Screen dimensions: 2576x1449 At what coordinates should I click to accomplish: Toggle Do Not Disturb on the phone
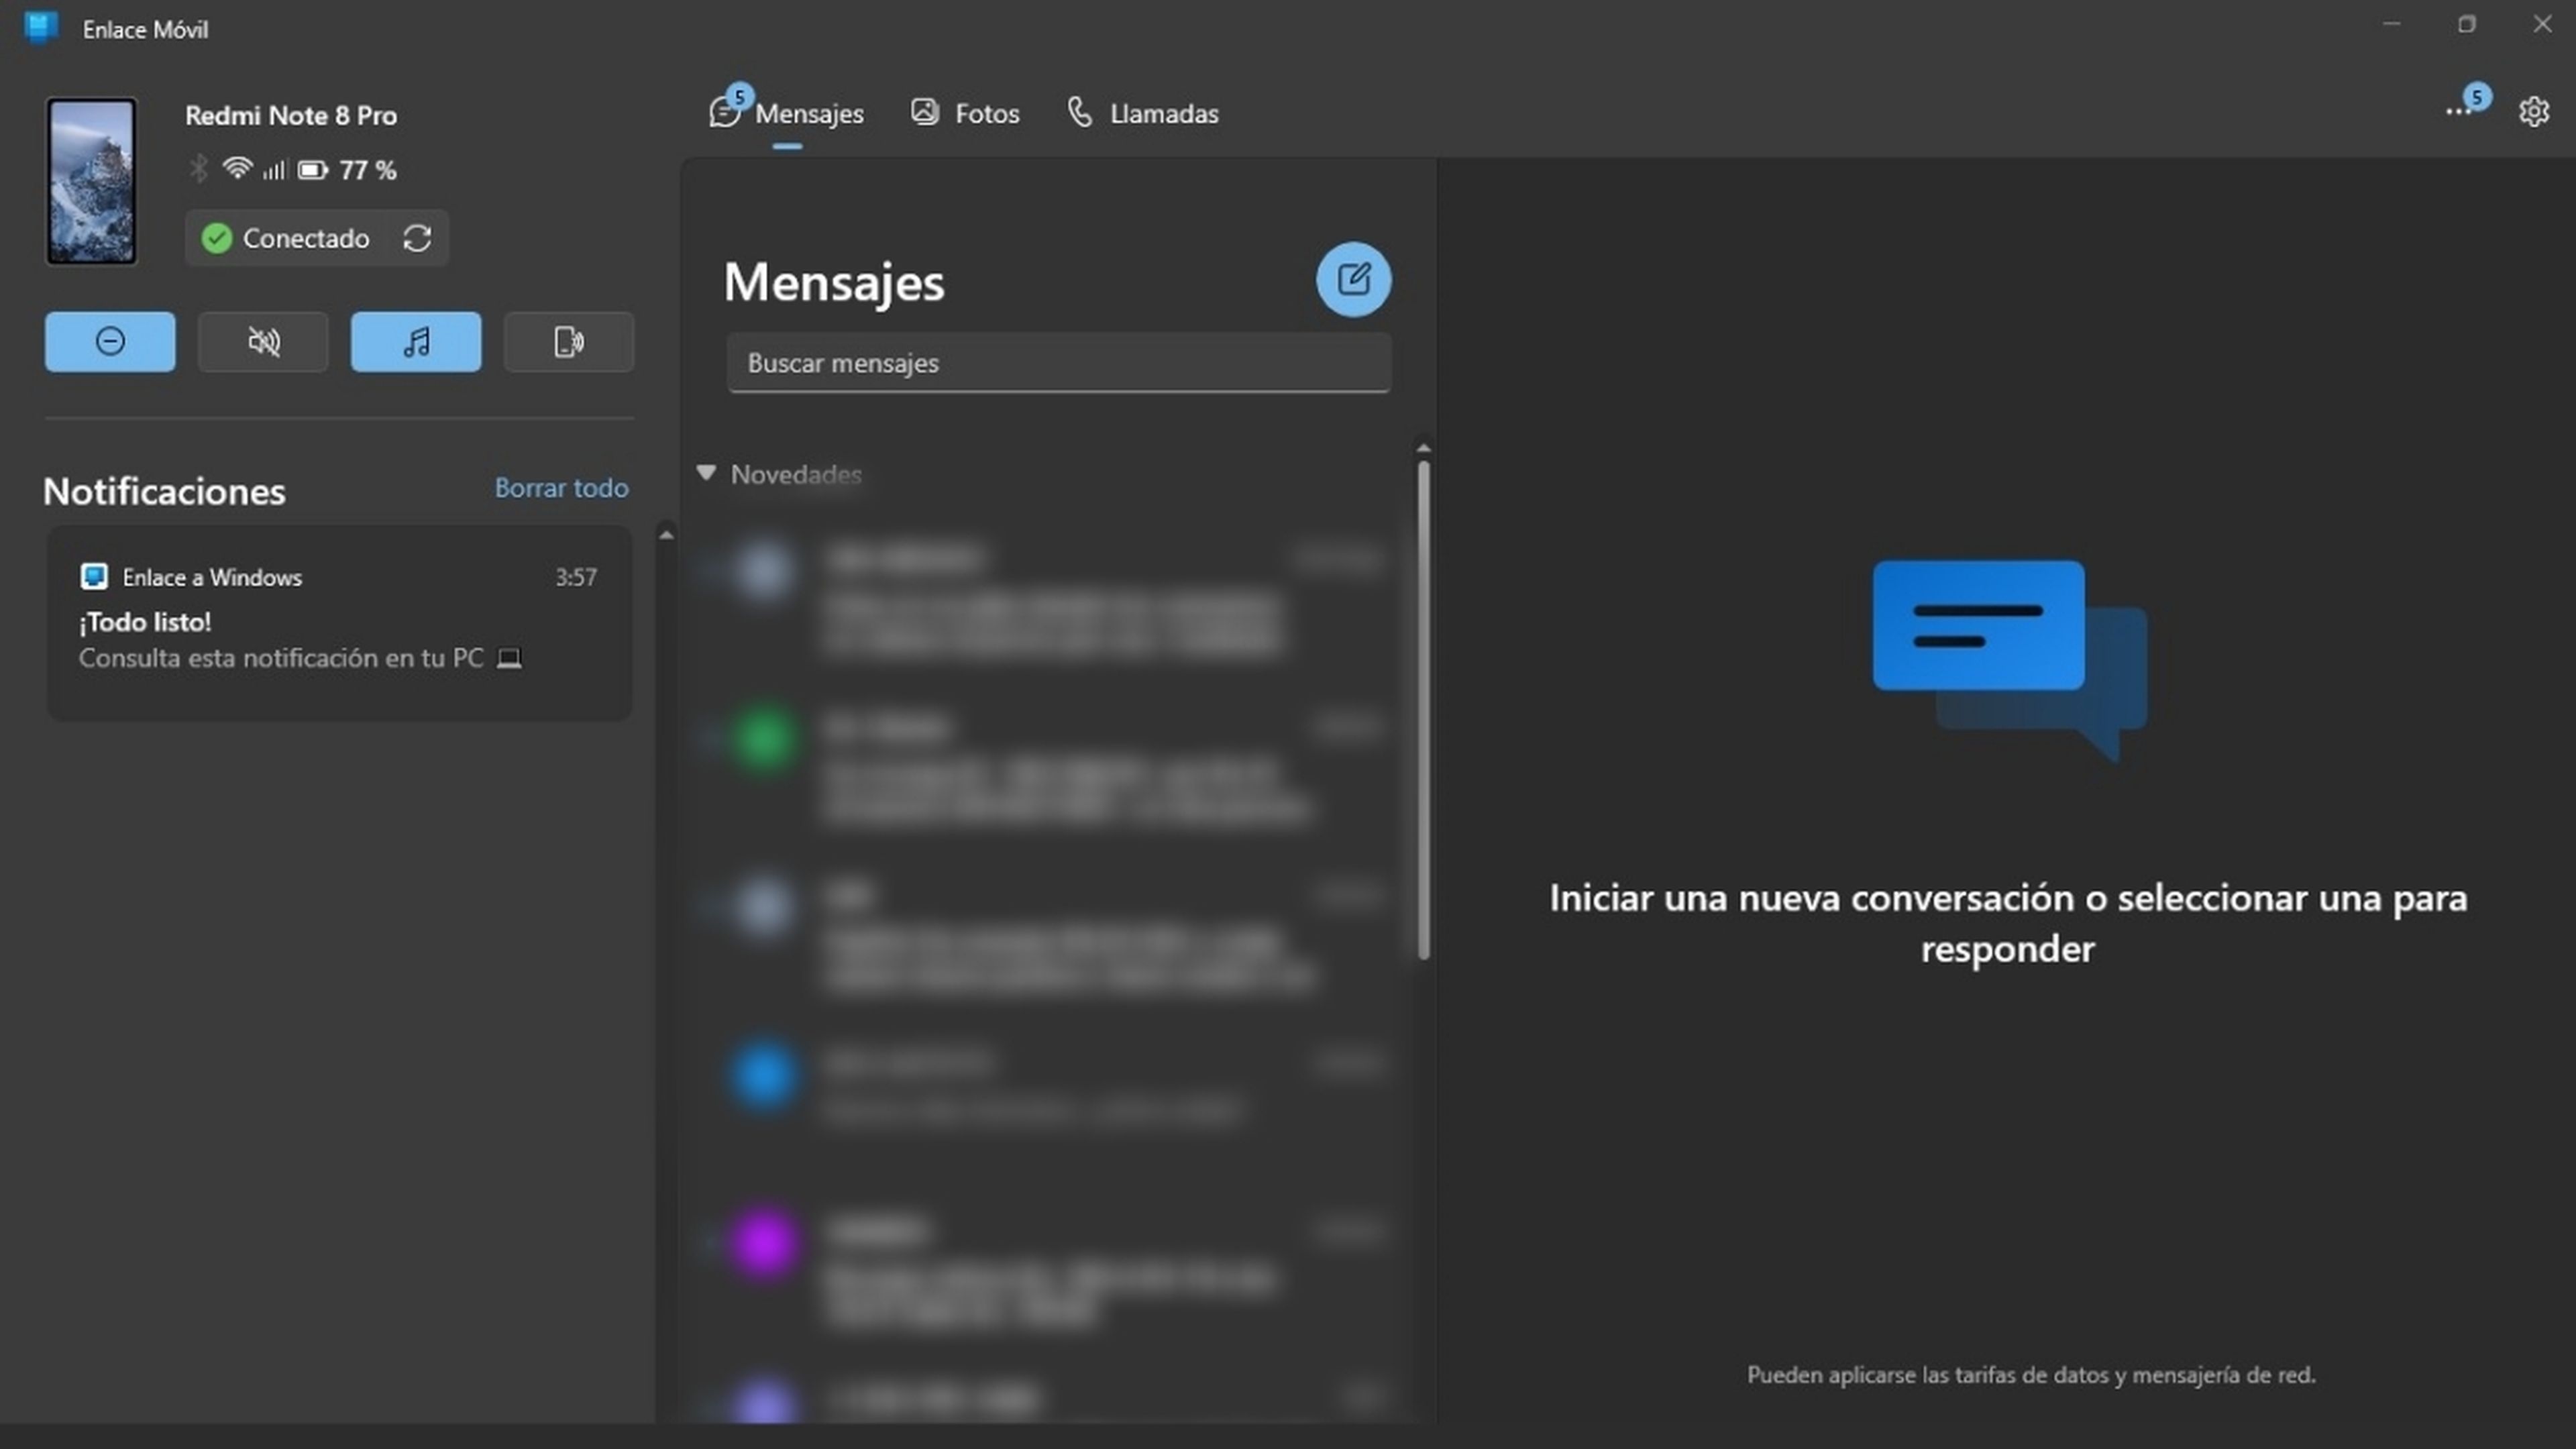[110, 342]
